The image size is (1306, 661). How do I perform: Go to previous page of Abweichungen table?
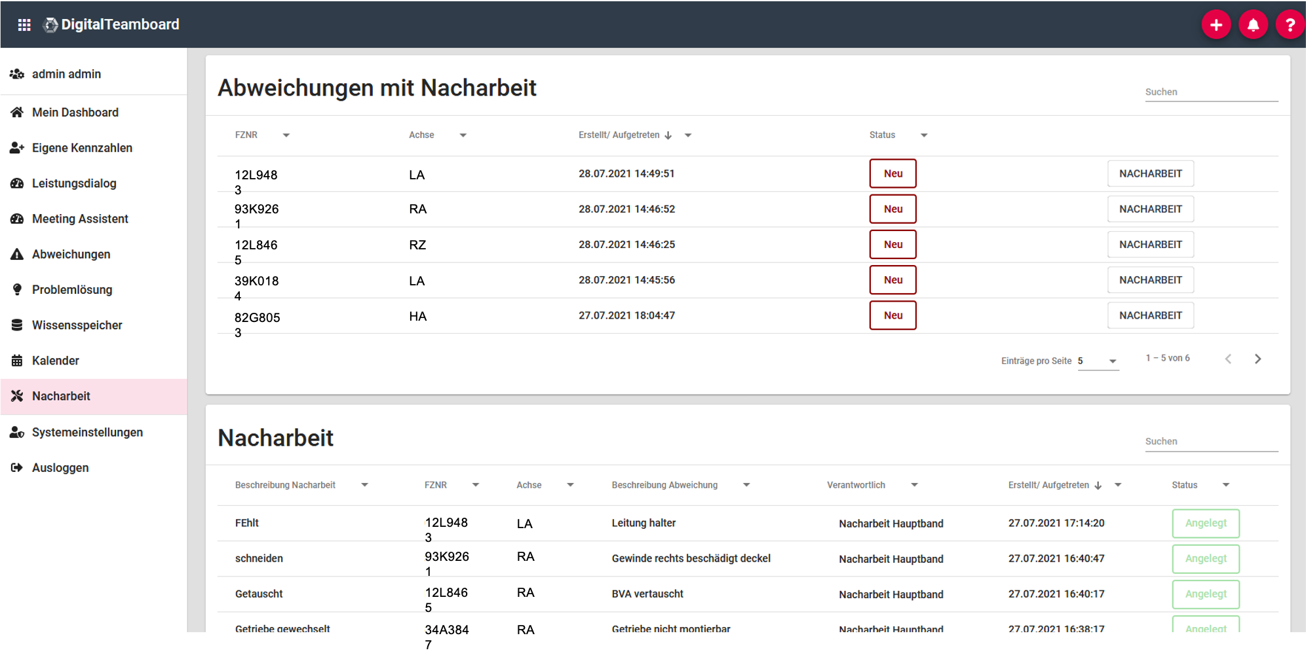(1229, 359)
